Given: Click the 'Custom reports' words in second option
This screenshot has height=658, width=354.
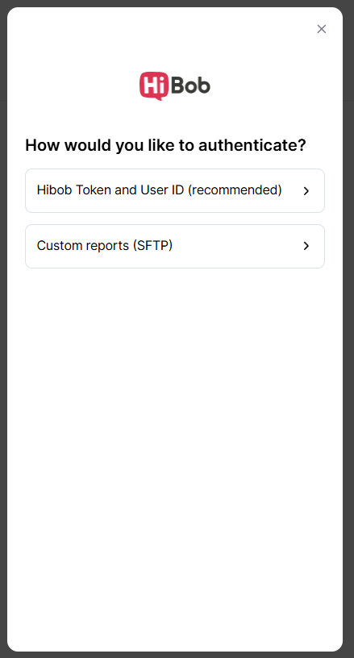Looking at the screenshot, I should [x=82, y=245].
